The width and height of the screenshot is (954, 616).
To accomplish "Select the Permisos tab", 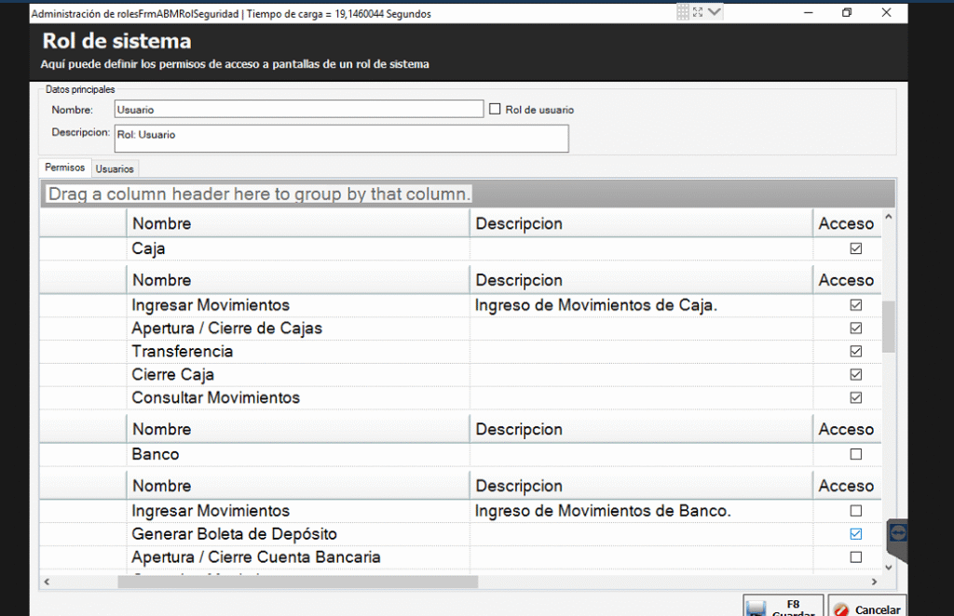I will point(65,167).
